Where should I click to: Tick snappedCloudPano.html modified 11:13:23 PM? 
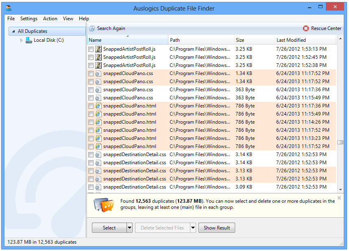coord(91,139)
